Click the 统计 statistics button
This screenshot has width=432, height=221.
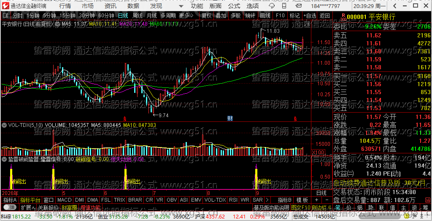[x=251, y=16]
